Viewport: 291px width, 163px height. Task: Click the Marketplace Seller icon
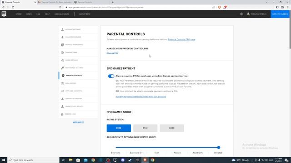coord(62,106)
